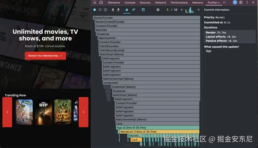
Task: Start profiling with the record button
Action: click(x=95, y=10)
